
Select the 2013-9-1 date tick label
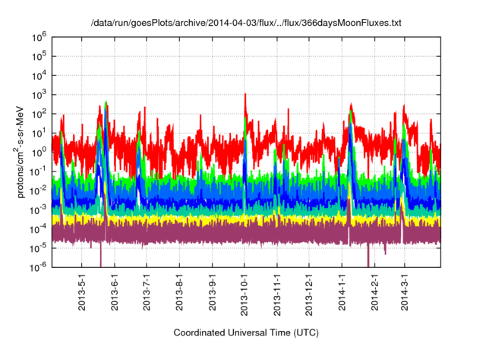[213, 292]
